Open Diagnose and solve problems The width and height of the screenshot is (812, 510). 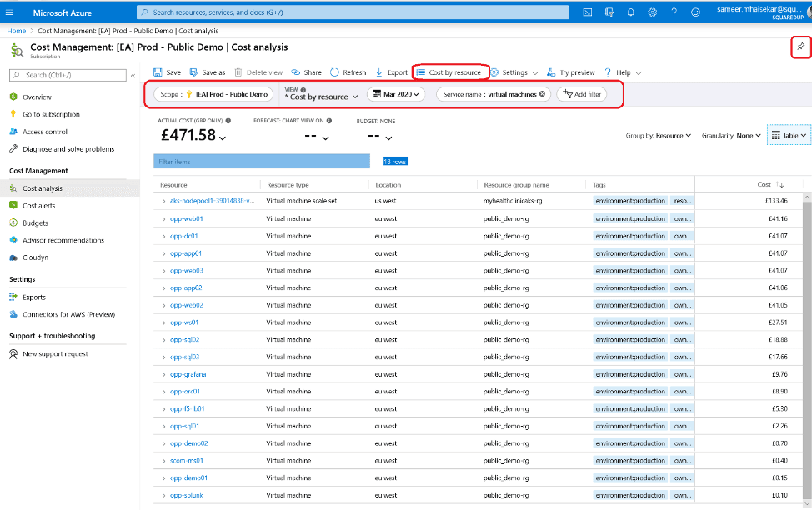click(x=68, y=149)
